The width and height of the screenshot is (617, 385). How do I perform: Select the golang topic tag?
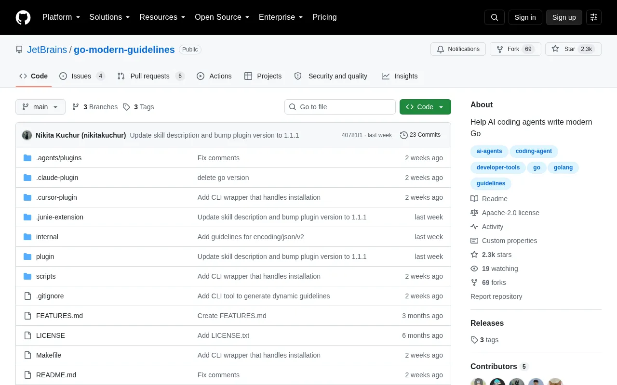[x=563, y=167]
